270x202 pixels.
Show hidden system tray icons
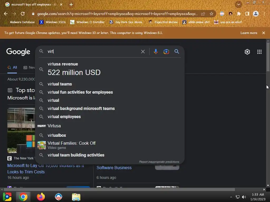tap(231, 197)
